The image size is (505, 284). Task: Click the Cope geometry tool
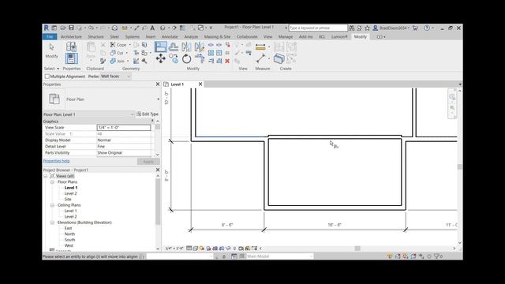pos(118,45)
